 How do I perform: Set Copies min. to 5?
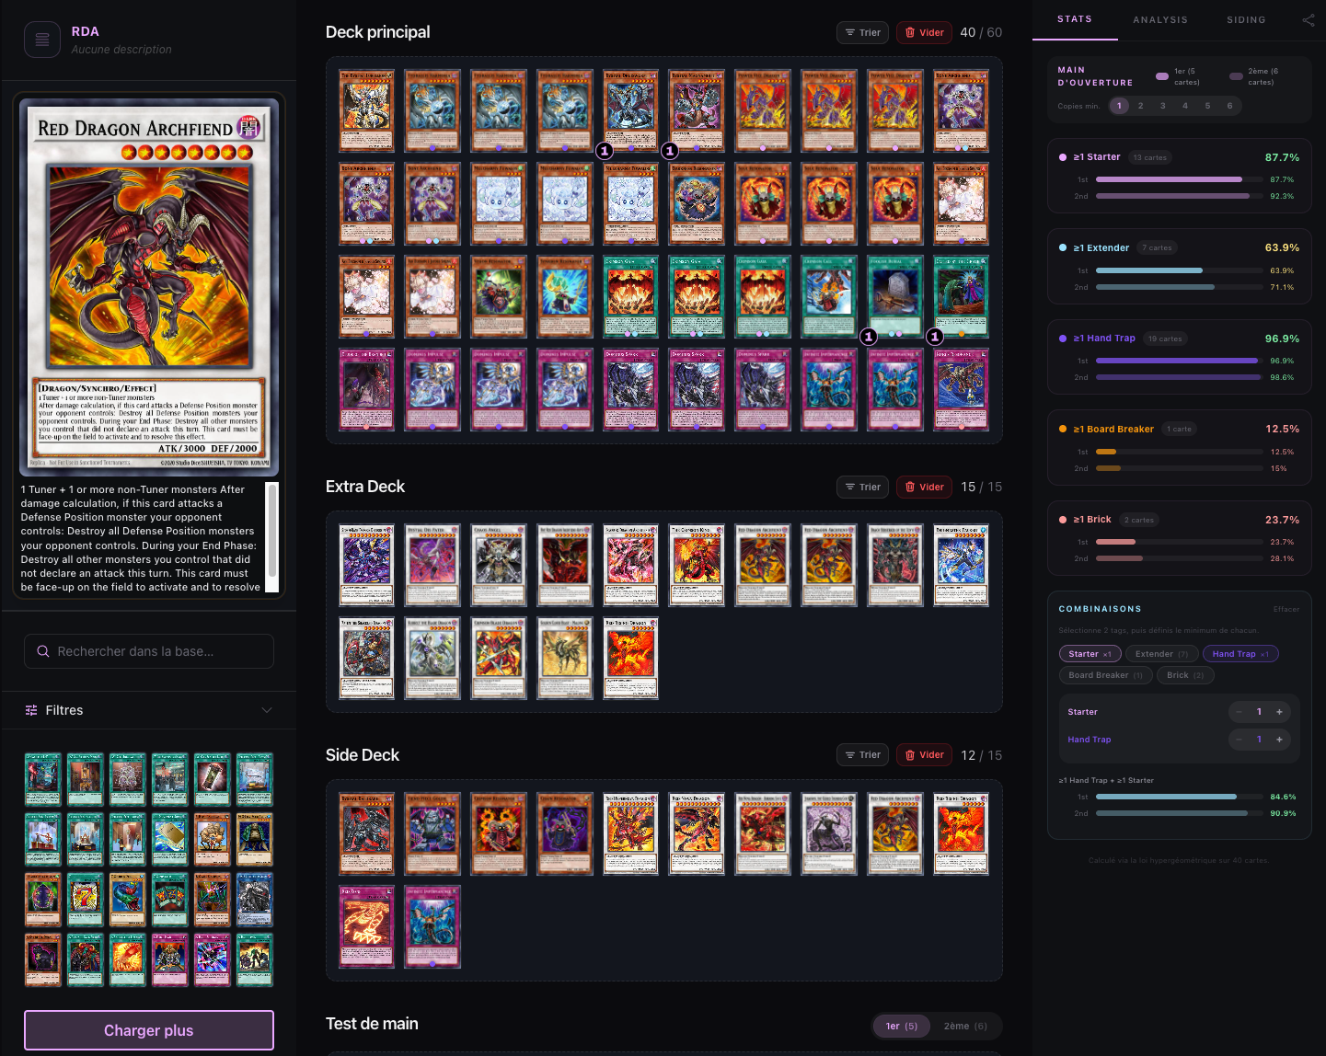tap(1207, 106)
